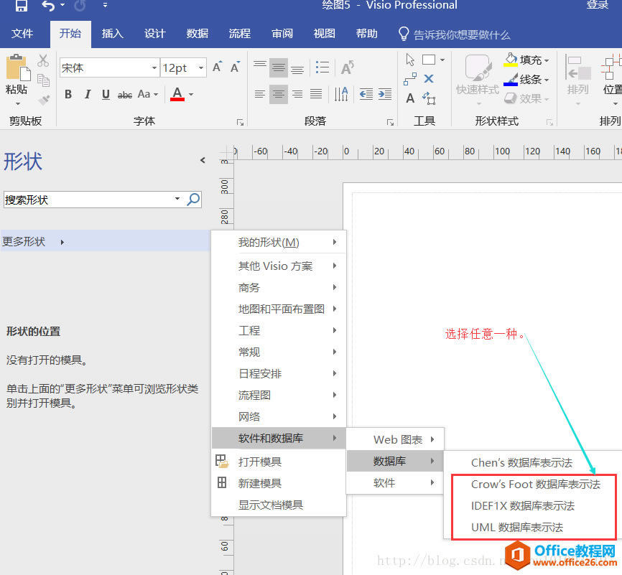Click the bullet list icon
Viewport: 622px width, 575px height.
[x=322, y=68]
